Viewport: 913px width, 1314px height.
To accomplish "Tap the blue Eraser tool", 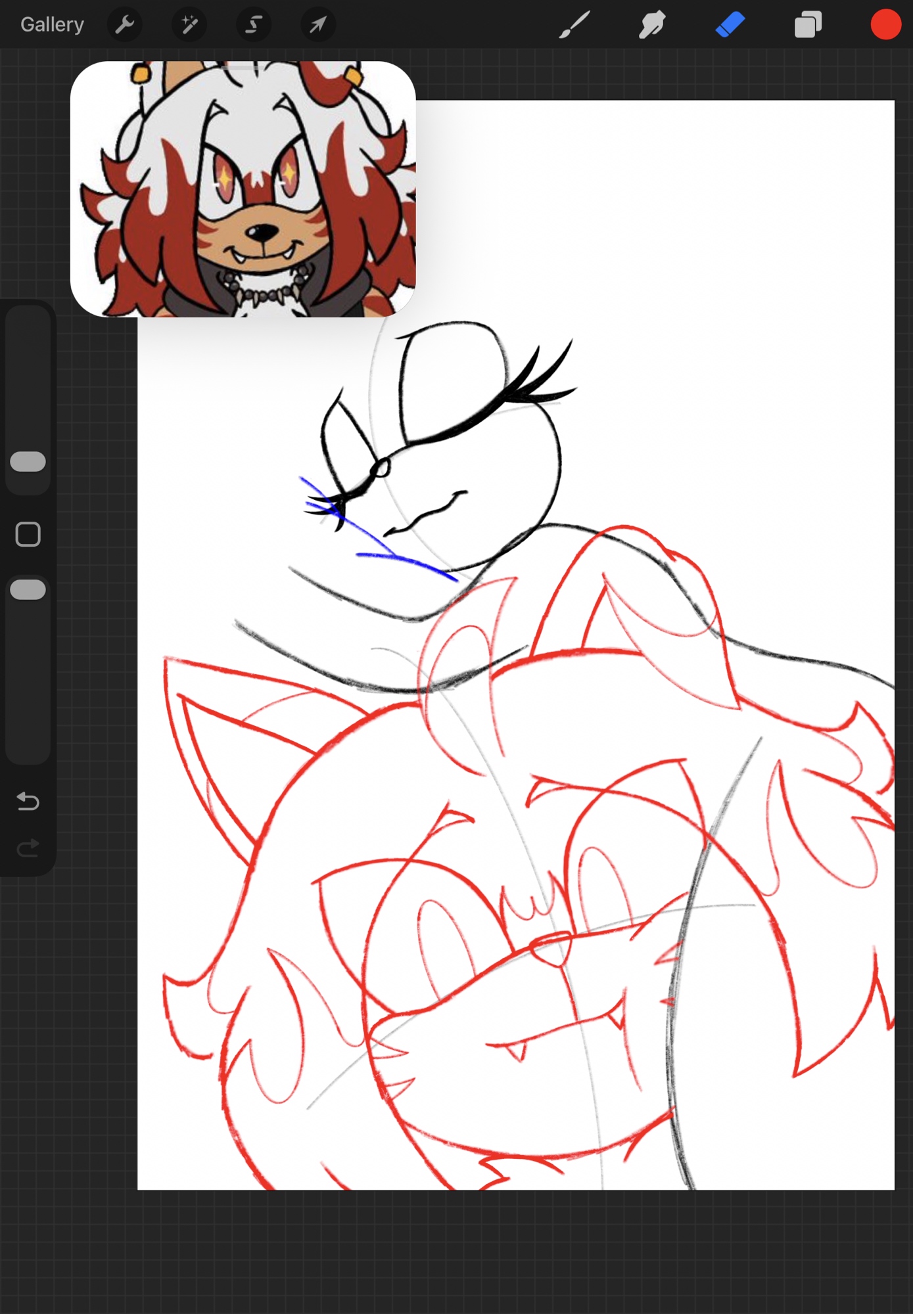I will 730,25.
